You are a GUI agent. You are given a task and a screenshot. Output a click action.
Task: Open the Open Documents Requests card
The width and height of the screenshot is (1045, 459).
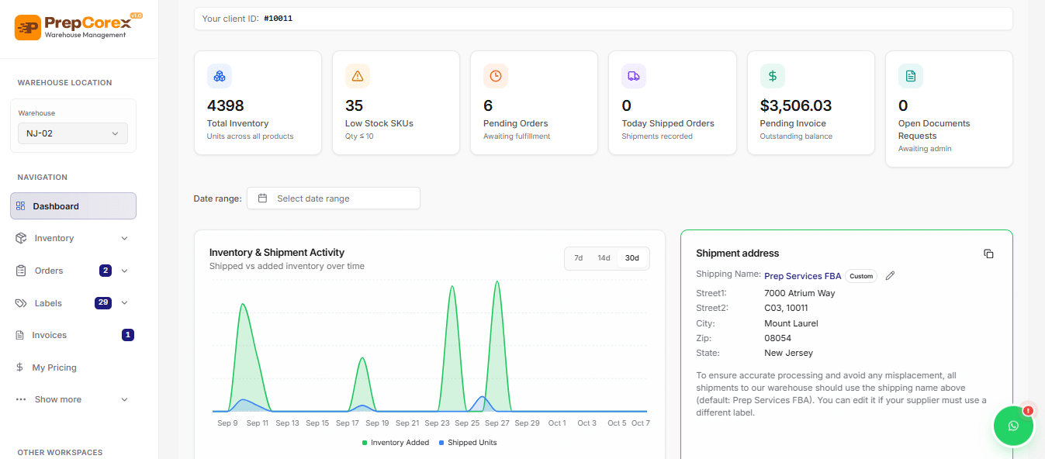949,109
